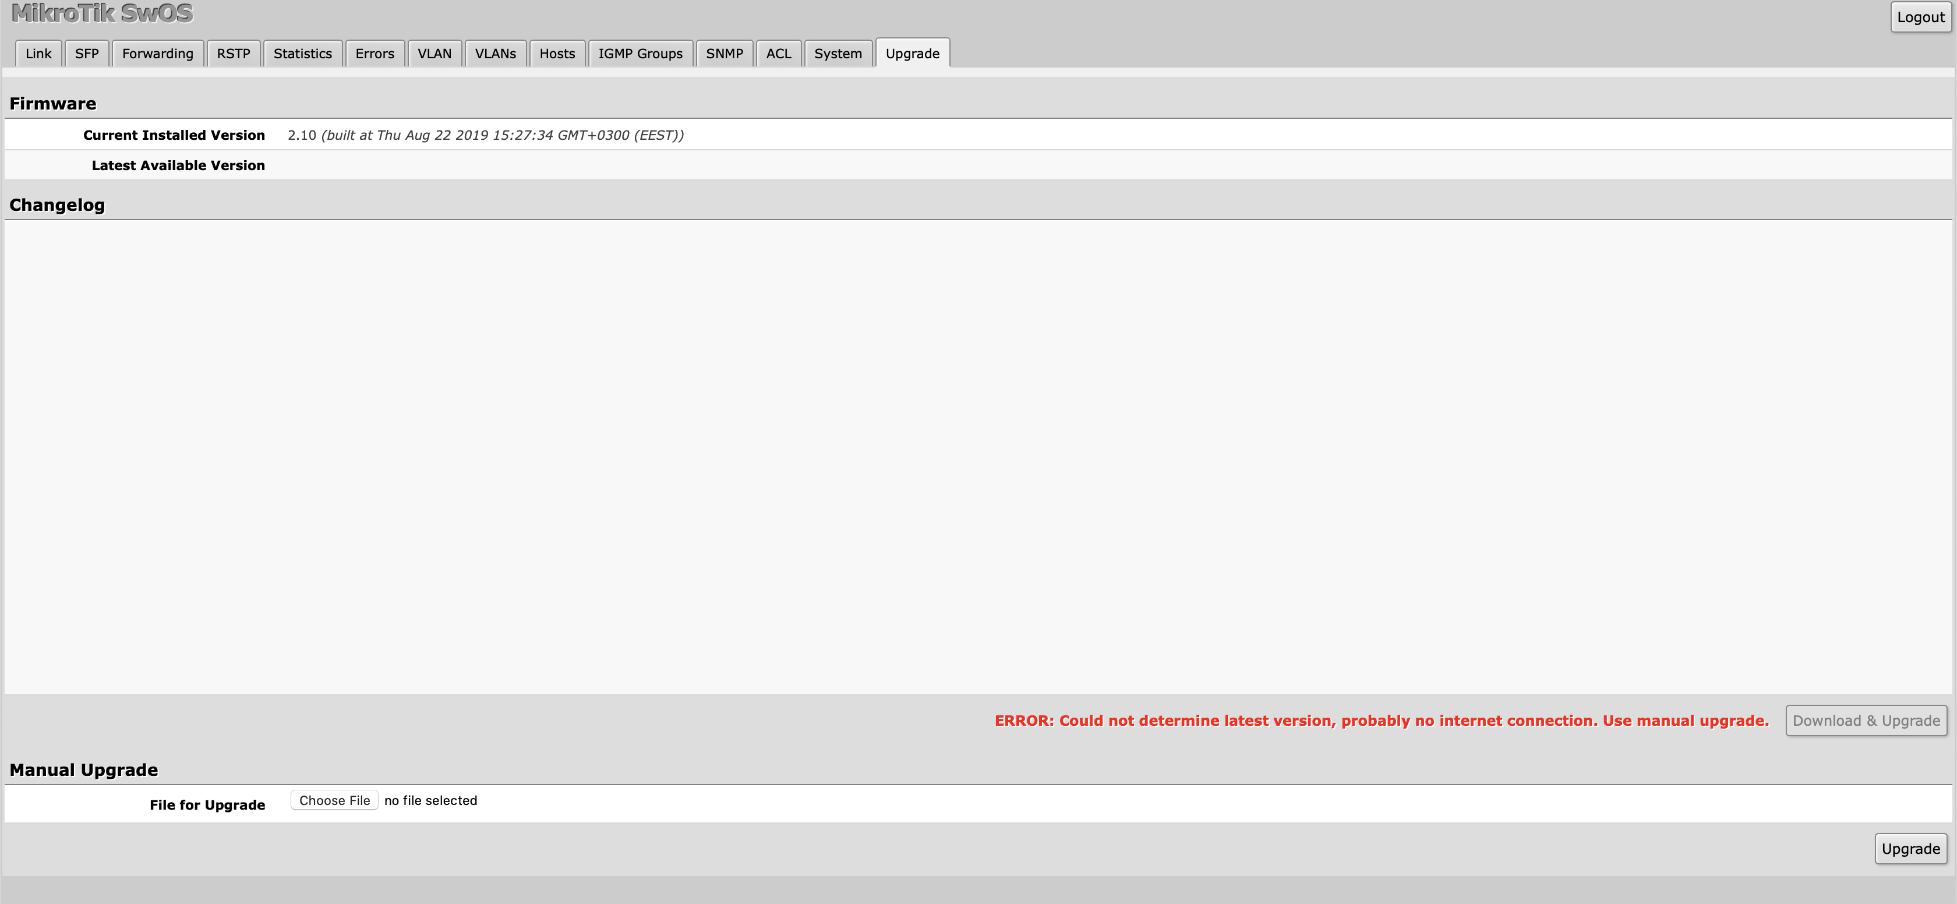
Task: Open the Forwarding tab
Action: point(157,53)
